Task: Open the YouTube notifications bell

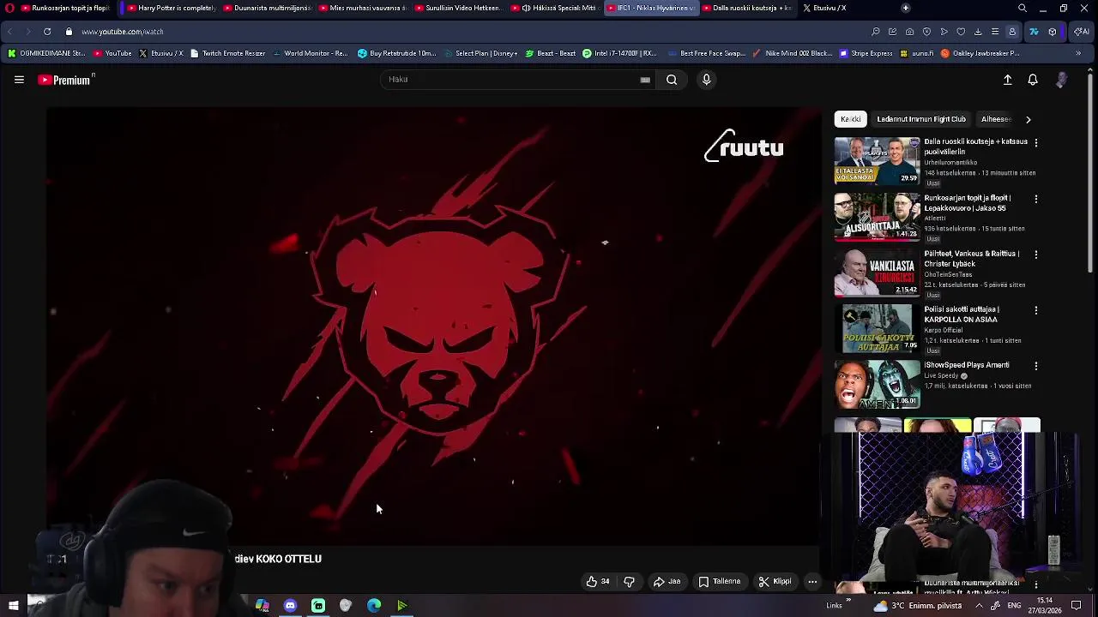Action: 1033,80
